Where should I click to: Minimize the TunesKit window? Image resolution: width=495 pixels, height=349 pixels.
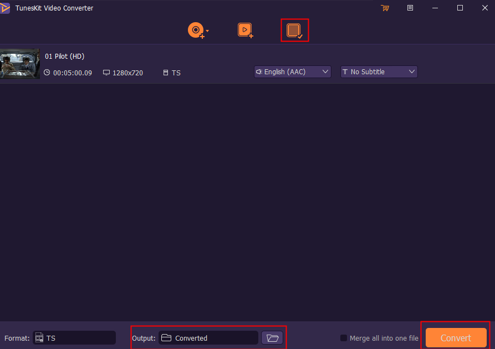(435, 8)
